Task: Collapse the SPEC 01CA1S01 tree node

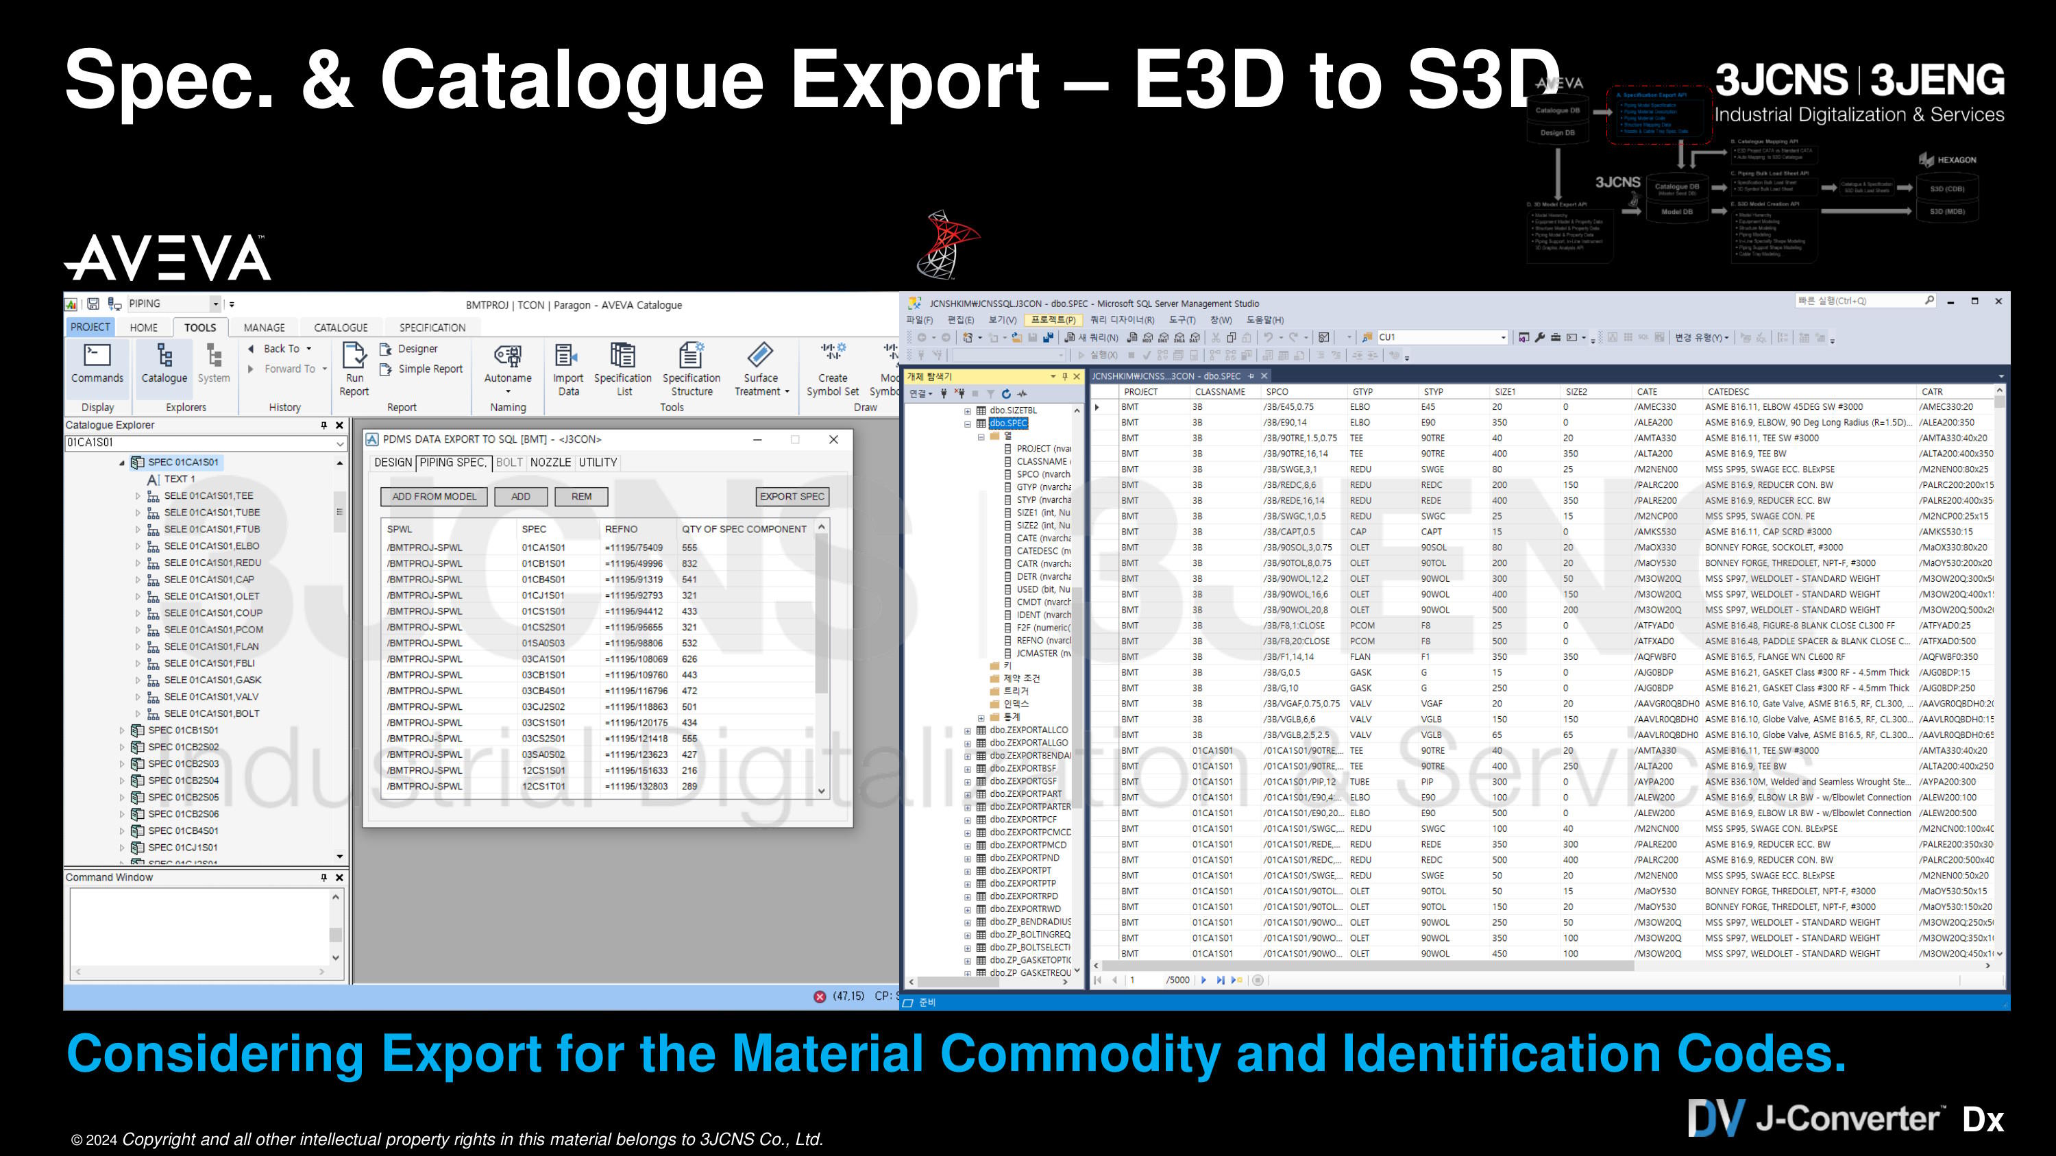Action: (122, 463)
